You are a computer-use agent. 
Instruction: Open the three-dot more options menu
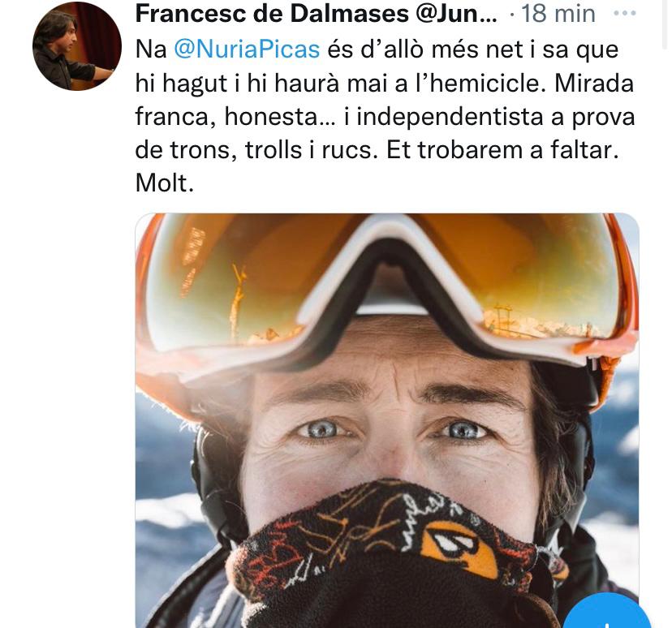pyautogui.click(x=626, y=14)
